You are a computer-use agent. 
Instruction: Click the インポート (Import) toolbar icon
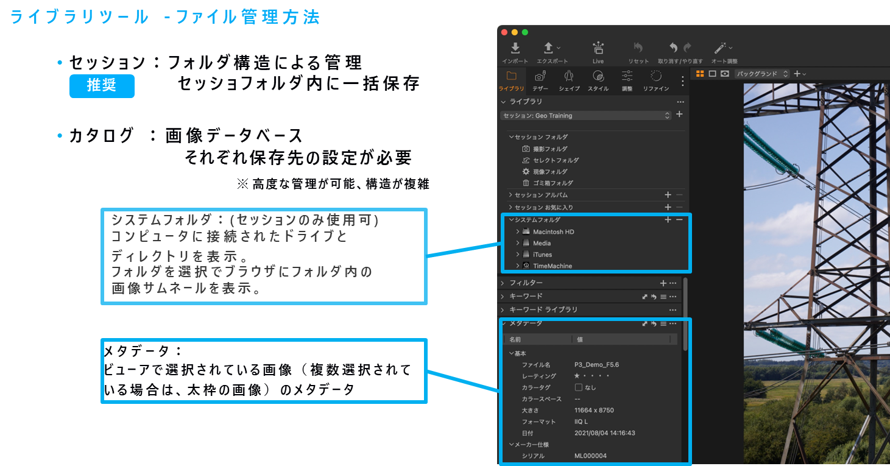[x=515, y=48]
